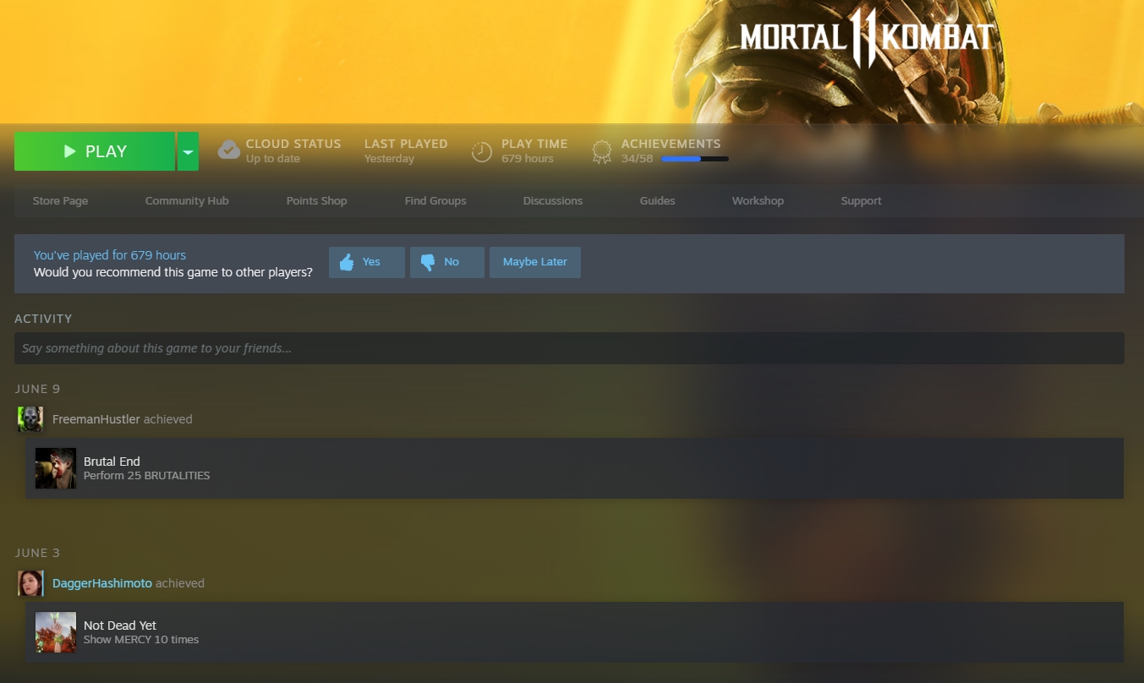
Task: Click the PLAY TIME 679 hours label
Action: point(534,151)
